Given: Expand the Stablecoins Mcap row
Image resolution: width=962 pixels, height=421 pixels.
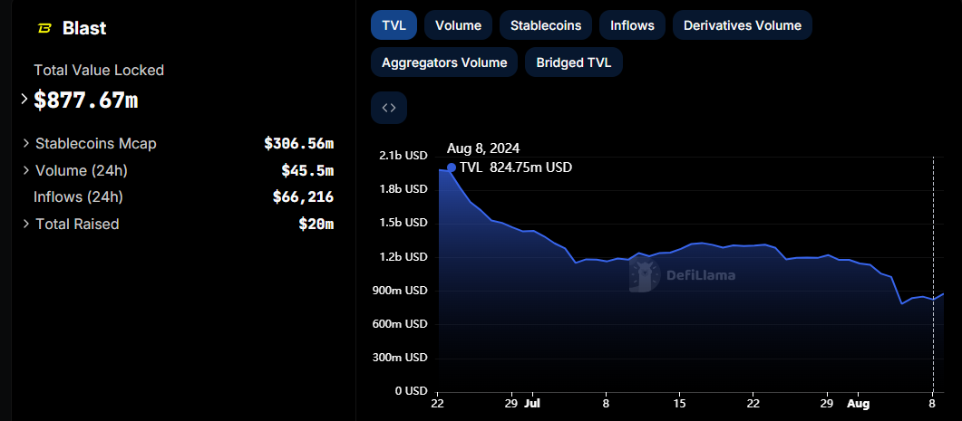Looking at the screenshot, I should point(26,143).
